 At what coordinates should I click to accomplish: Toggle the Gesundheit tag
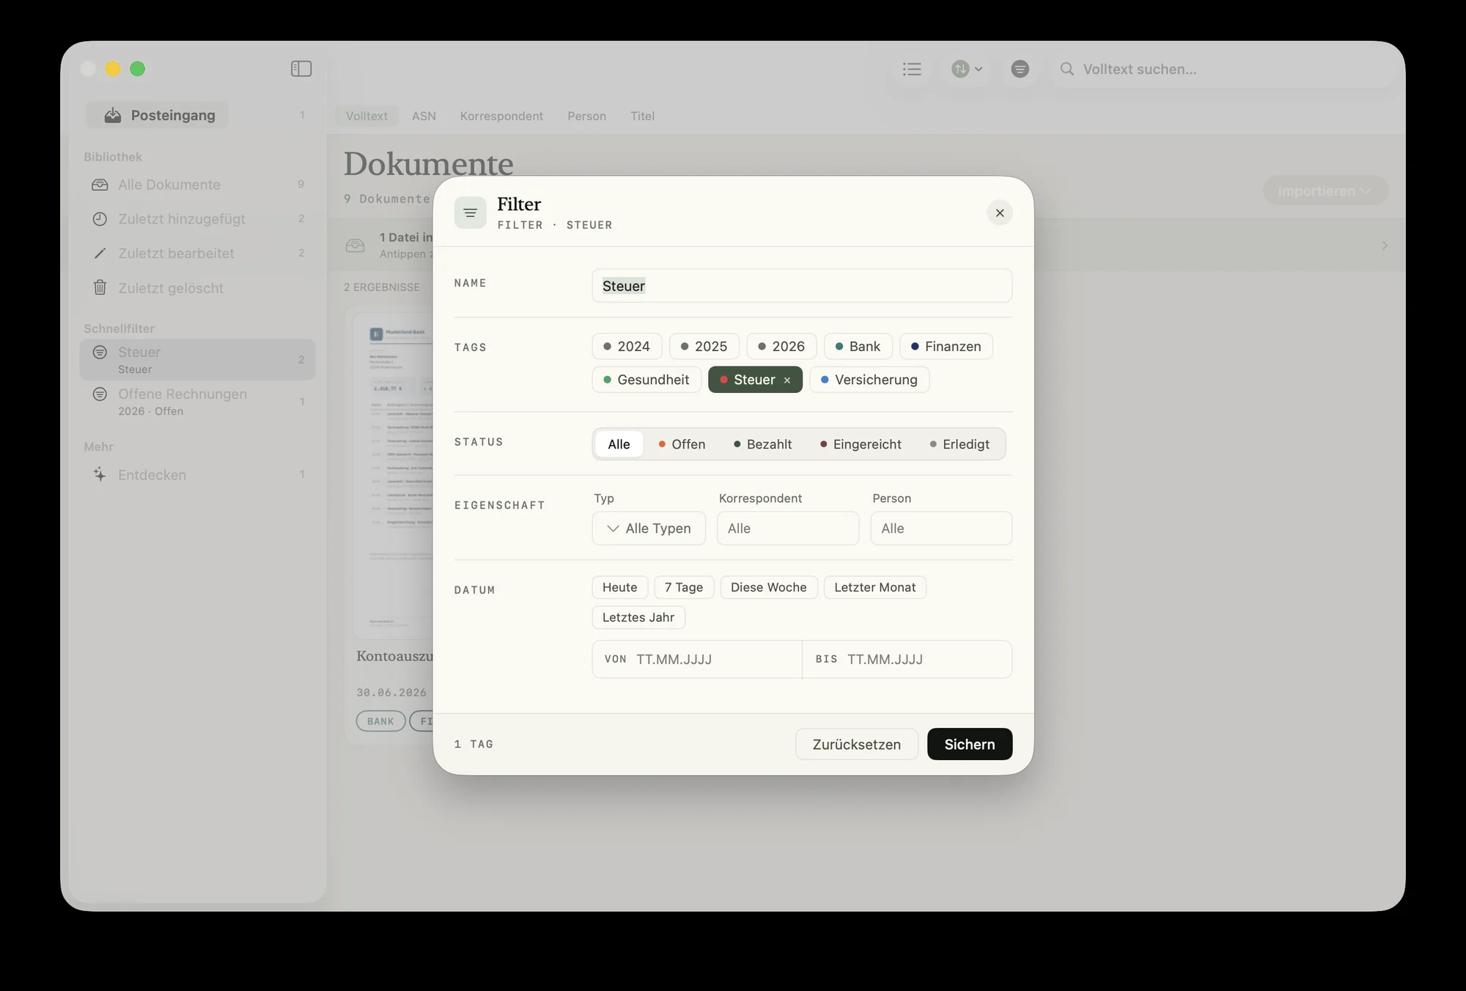click(x=647, y=380)
